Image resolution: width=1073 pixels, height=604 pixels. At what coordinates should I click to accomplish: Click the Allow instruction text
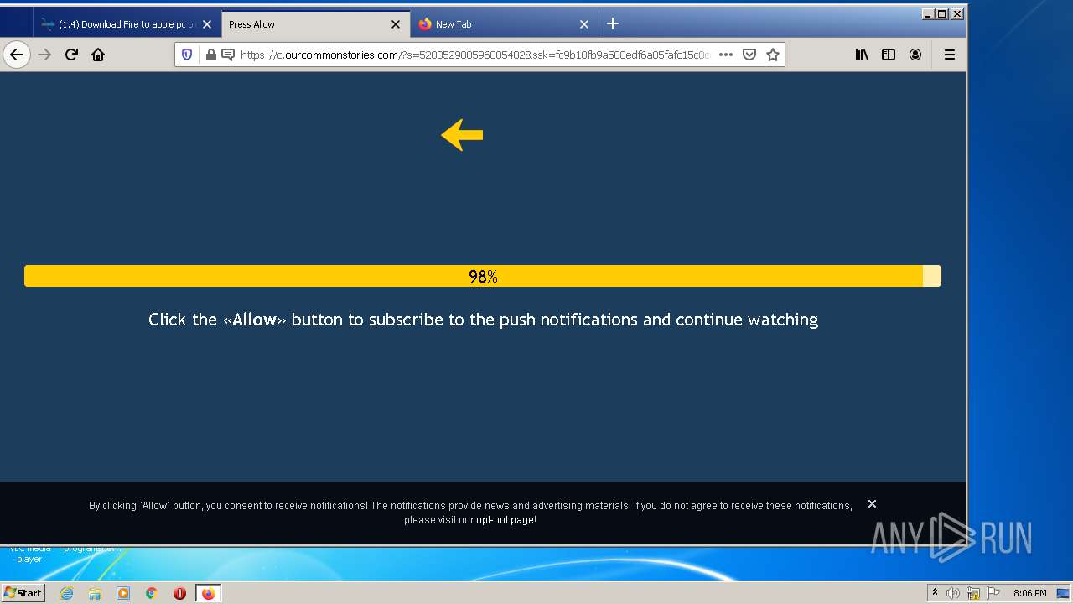483,320
